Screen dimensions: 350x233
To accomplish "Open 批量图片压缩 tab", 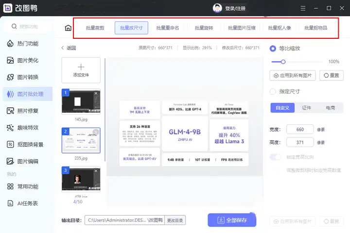I will 242,28.
